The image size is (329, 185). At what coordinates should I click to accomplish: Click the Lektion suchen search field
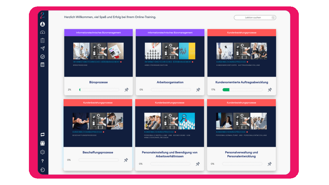click(x=254, y=18)
